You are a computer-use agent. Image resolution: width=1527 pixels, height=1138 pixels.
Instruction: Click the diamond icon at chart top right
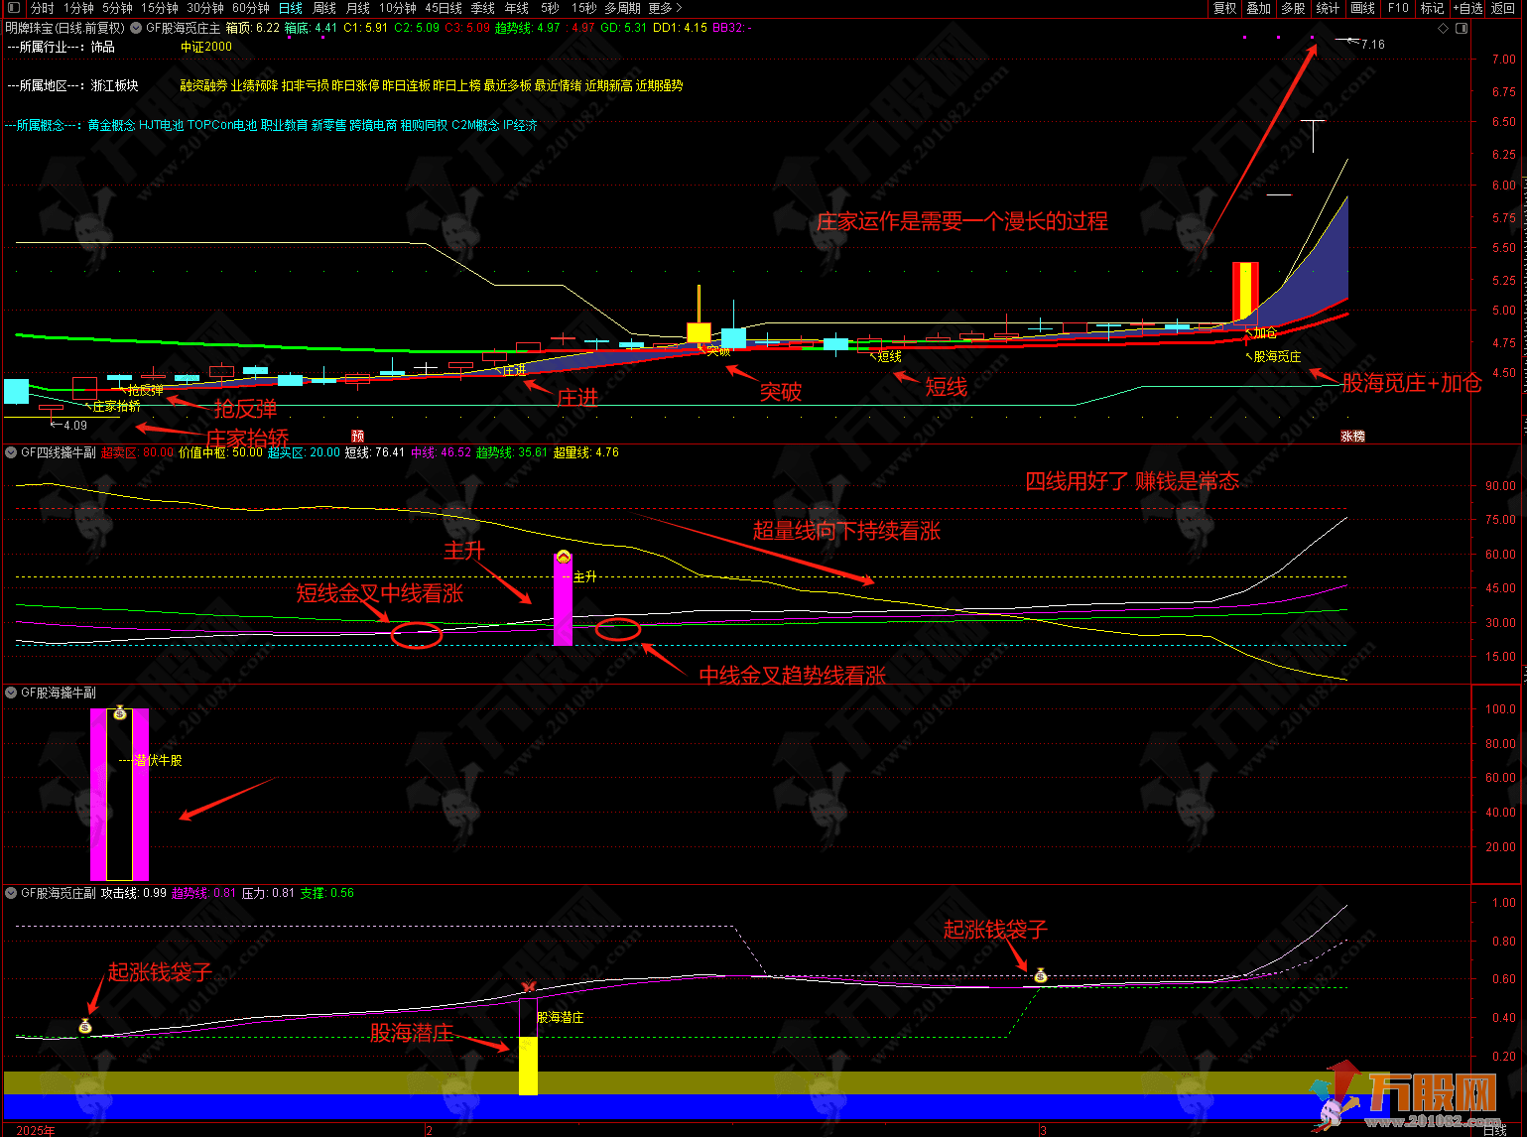pyautogui.click(x=1444, y=29)
